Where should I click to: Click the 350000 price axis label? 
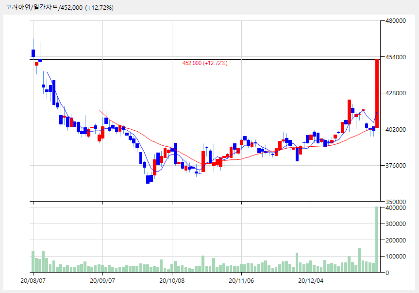click(x=396, y=202)
